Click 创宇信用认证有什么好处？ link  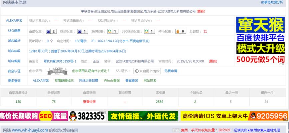click(x=91, y=71)
